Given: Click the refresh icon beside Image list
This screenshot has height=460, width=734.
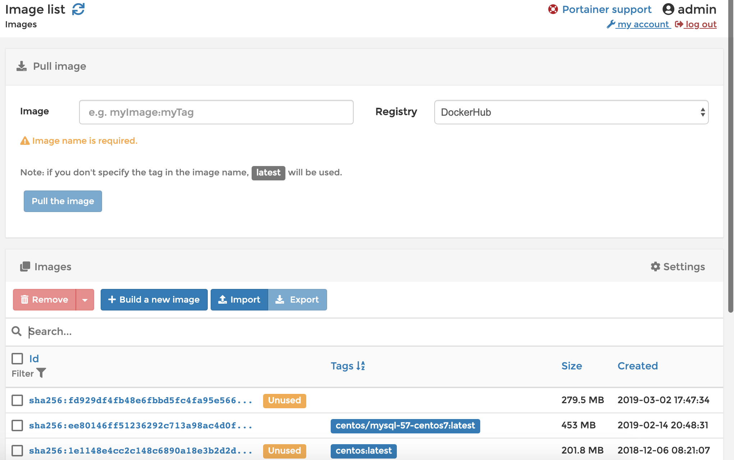Looking at the screenshot, I should pyautogui.click(x=78, y=9).
